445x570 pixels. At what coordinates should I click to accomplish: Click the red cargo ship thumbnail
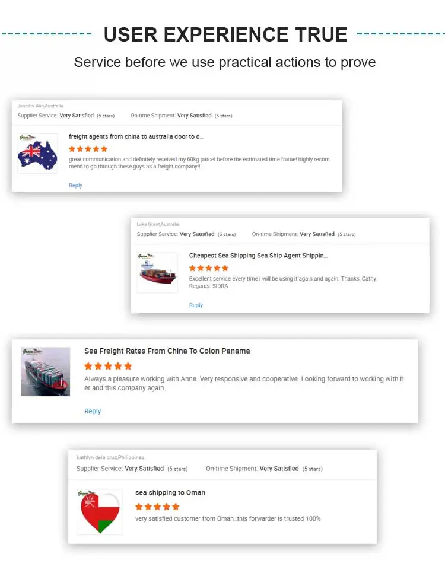(157, 273)
